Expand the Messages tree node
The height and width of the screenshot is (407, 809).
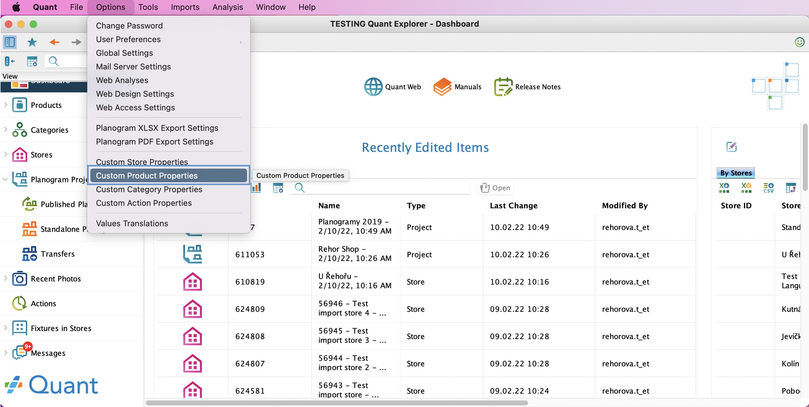click(x=5, y=353)
